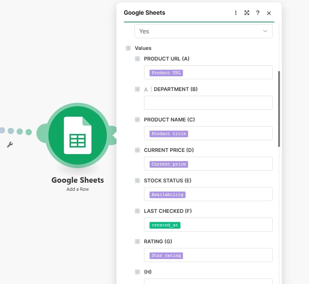The width and height of the screenshot is (309, 284).
Task: Click into the LAST CHECKED (F) field
Action: point(208,225)
